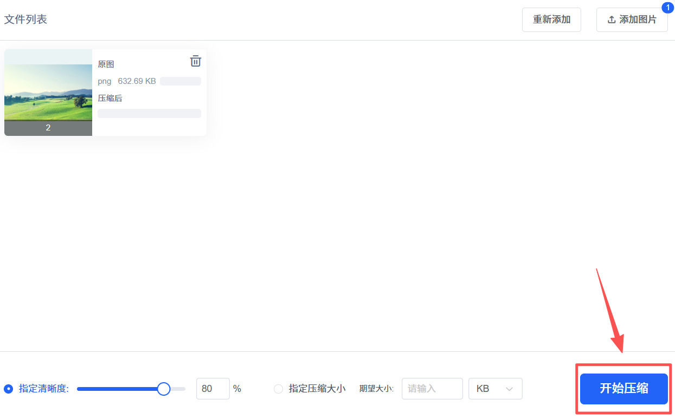This screenshot has width=675, height=419.
Task: Open the KB unit dropdown
Action: pyautogui.click(x=496, y=389)
